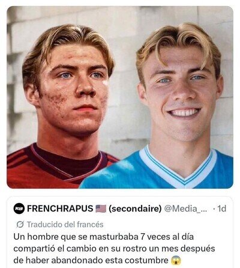Click the shocked face emoji ending the tweet
Image resolution: width=240 pixels, height=268 pixels.
pos(176,260)
